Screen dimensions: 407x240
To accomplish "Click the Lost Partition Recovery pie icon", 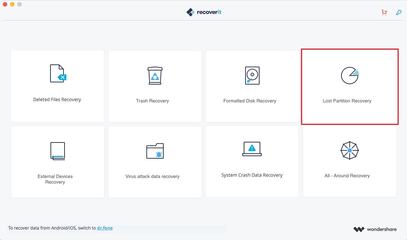I will coord(350,76).
